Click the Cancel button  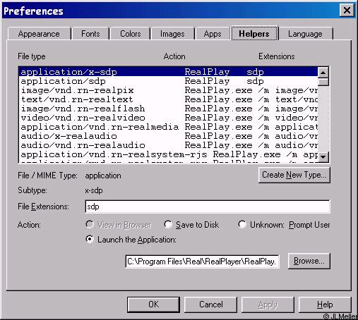[210, 304]
